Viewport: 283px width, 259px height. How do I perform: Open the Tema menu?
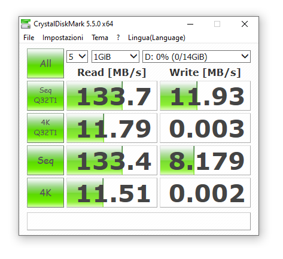coord(100,38)
